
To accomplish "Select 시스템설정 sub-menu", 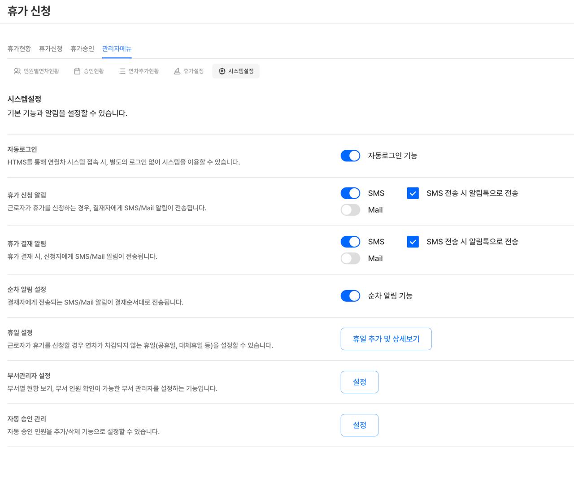I will pos(236,71).
